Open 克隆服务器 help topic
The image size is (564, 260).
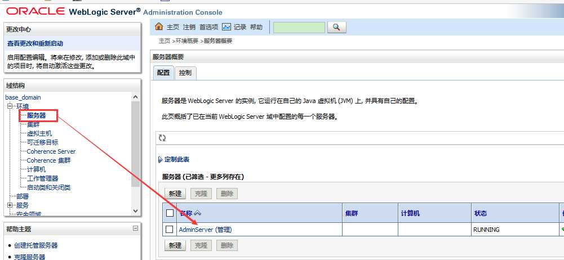point(29,257)
